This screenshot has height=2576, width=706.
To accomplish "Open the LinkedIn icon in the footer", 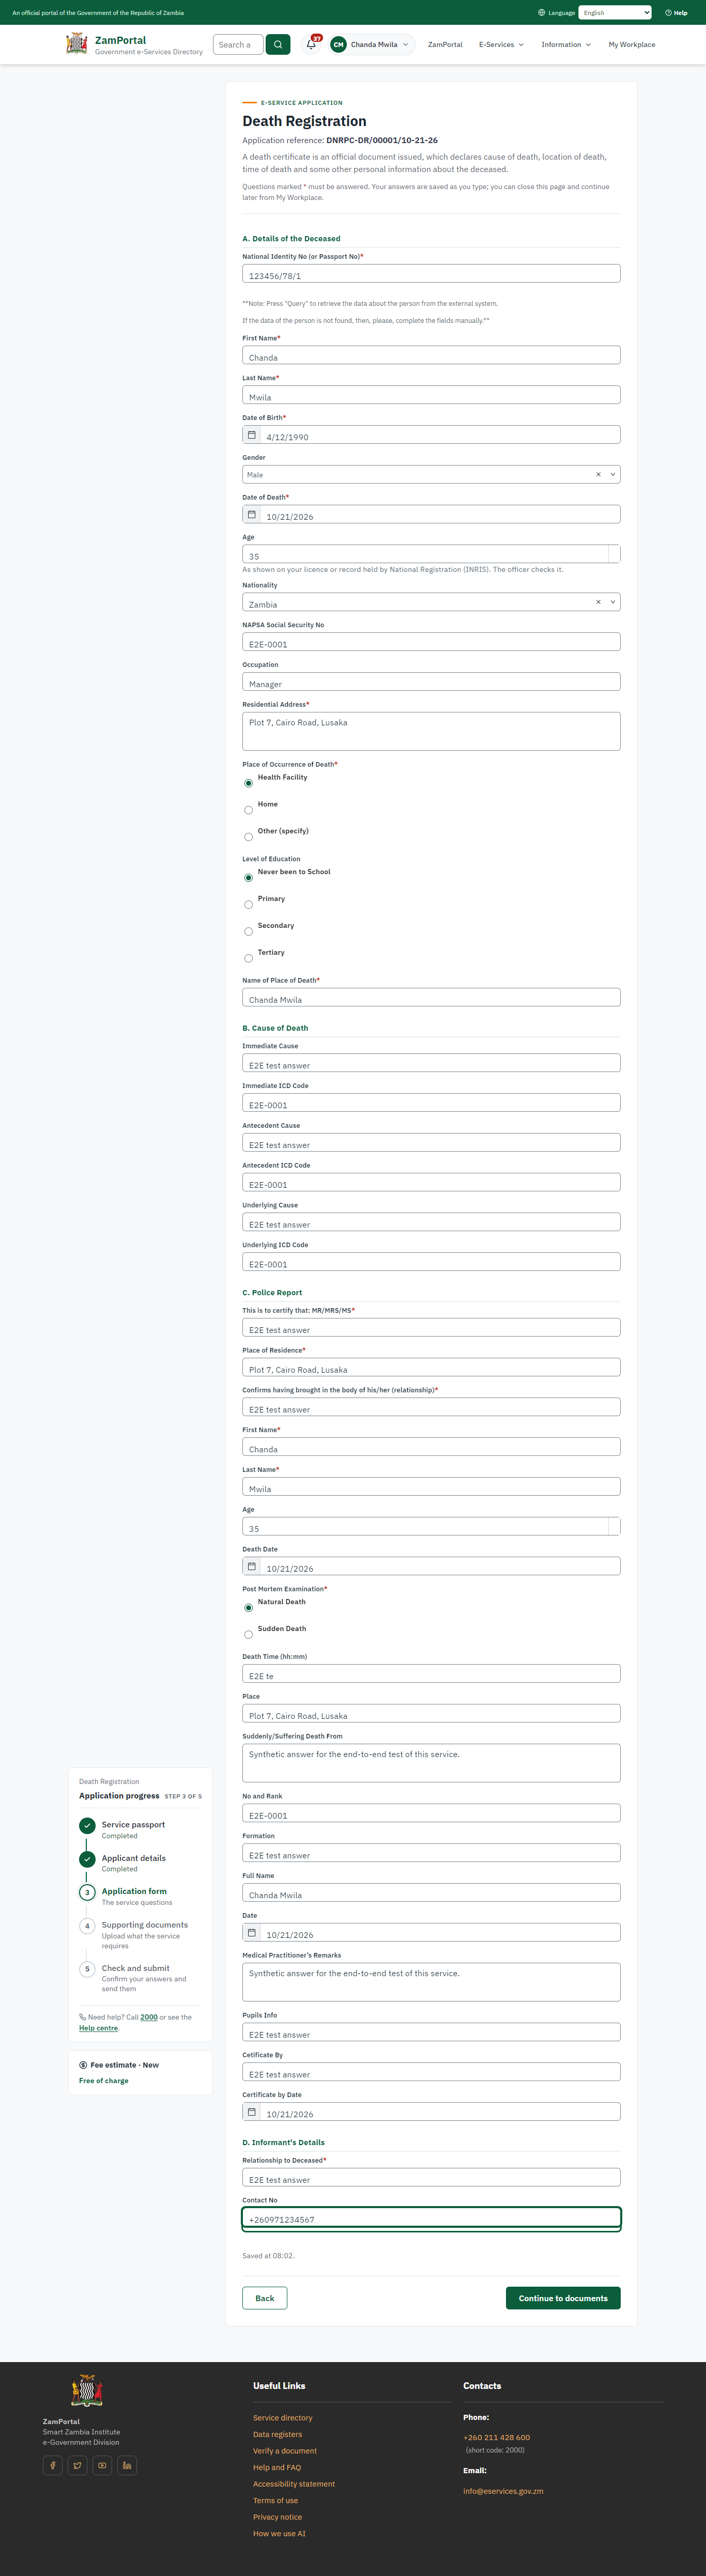I will point(127,2465).
